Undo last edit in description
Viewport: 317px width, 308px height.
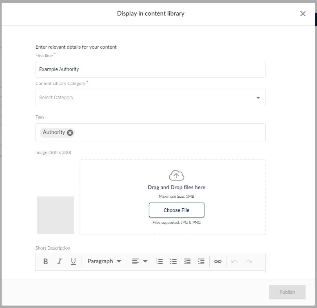point(235,261)
